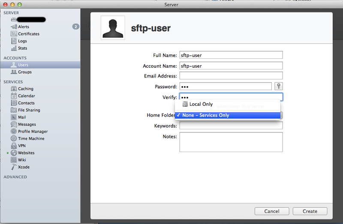Open password assistant key button
The image size is (343, 224).
[x=278, y=87]
